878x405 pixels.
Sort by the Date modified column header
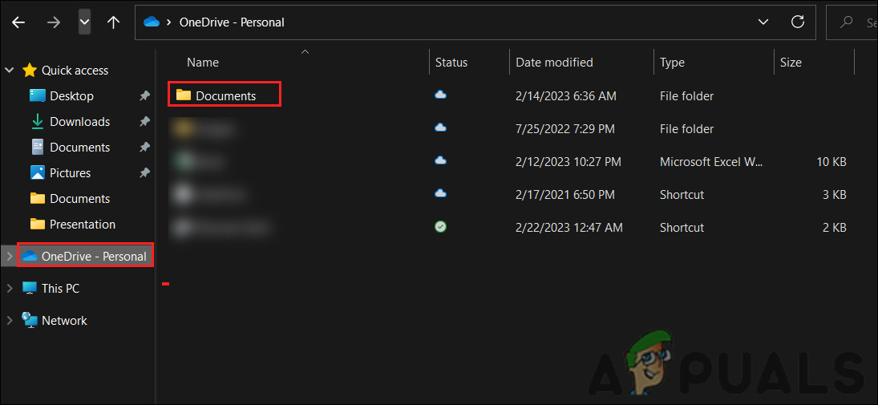point(554,63)
